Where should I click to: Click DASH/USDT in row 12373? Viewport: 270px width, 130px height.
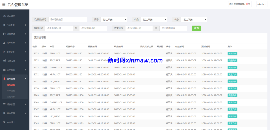pyautogui.click(x=56, y=68)
